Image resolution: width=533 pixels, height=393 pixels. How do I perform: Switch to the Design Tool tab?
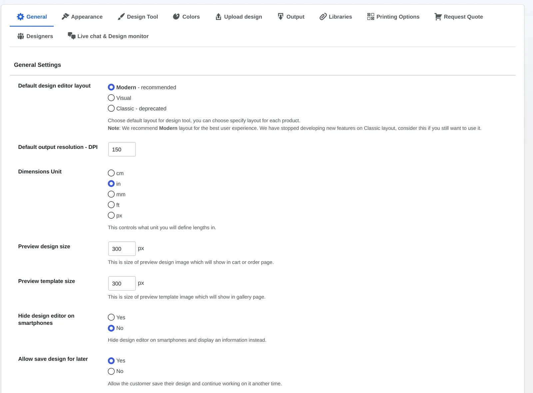point(138,17)
